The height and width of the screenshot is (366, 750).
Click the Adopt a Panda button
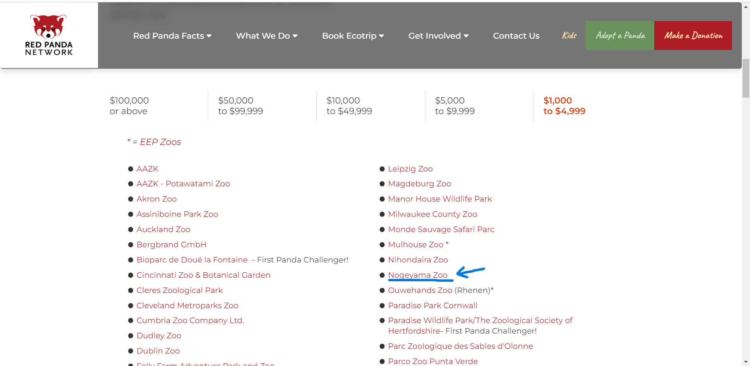(x=620, y=36)
